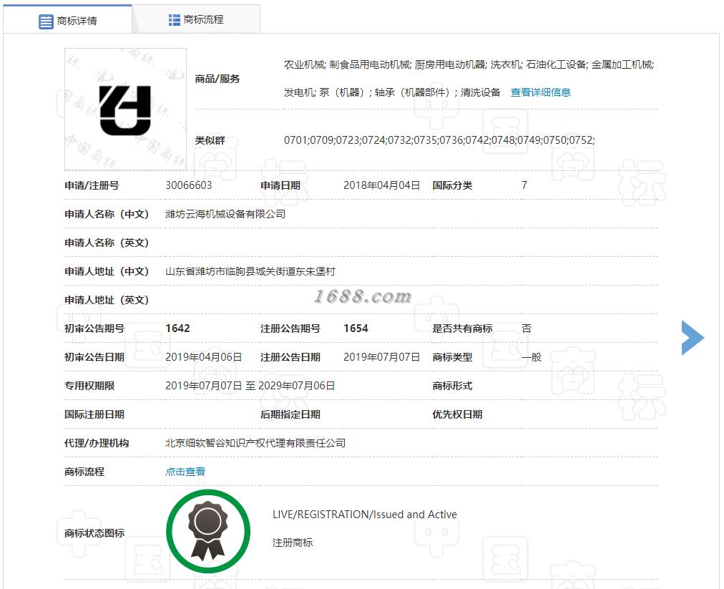
Task: Select goods text line starting 农业机械
Action: (469, 64)
